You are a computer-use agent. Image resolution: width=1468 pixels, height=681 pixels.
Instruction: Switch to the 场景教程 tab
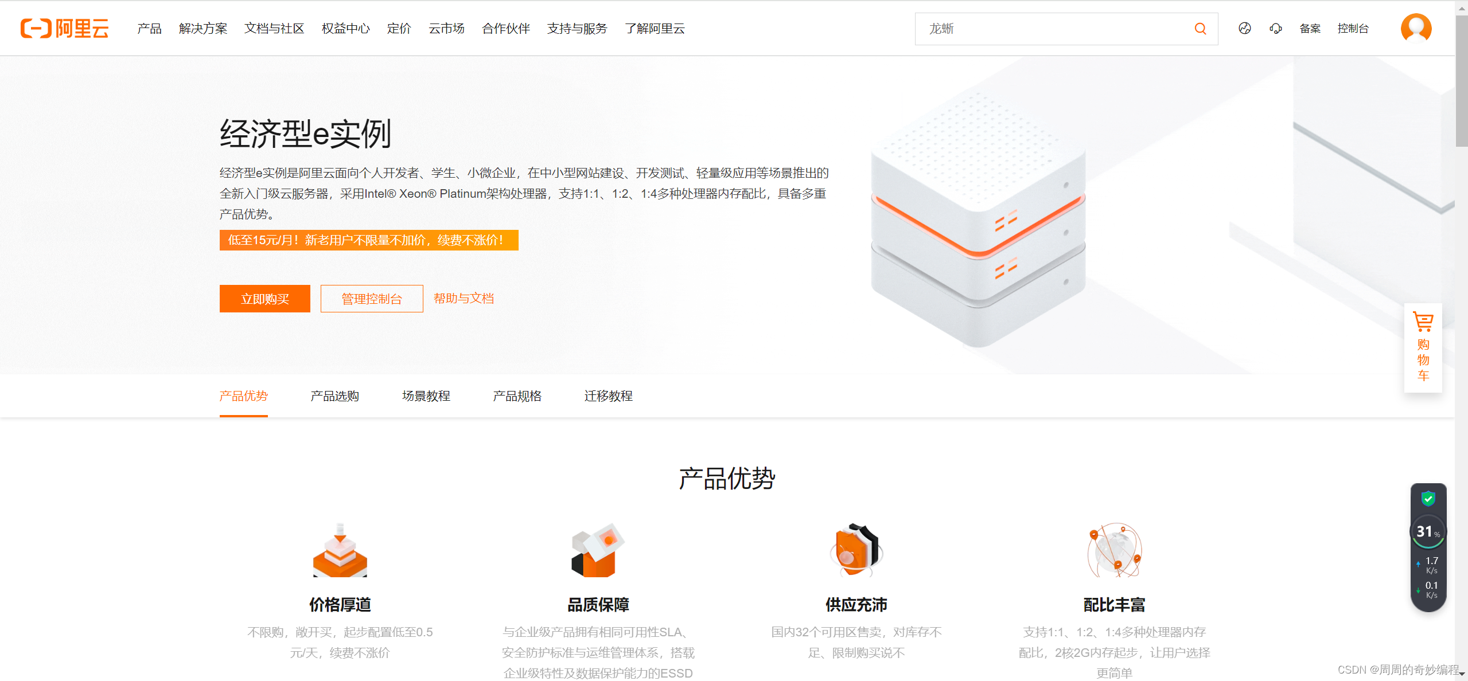point(426,396)
